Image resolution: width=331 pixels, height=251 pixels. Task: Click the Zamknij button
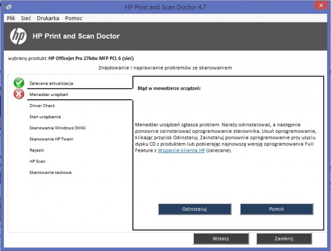(284, 239)
